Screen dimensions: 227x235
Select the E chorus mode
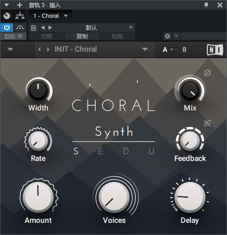[x=101, y=151]
